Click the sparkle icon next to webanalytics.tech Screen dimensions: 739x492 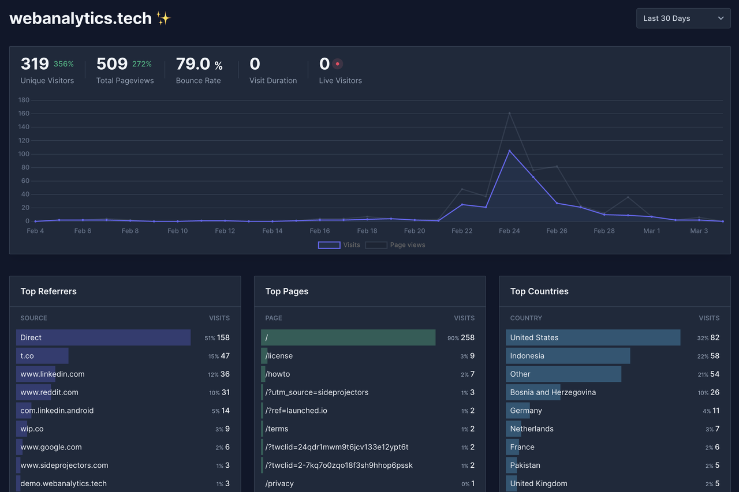(x=163, y=17)
